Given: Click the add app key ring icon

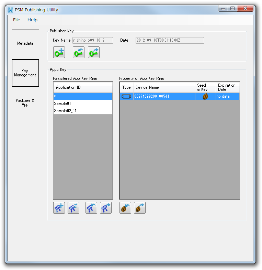Looking at the screenshot, I should [x=59, y=208].
